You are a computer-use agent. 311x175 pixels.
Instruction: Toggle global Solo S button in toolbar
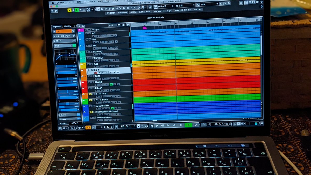[73, 10]
